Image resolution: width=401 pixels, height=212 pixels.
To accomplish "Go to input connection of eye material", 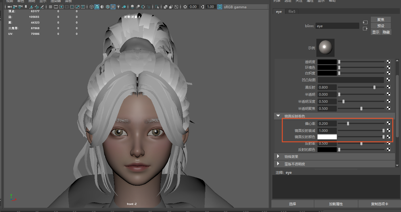I will [x=365, y=22].
